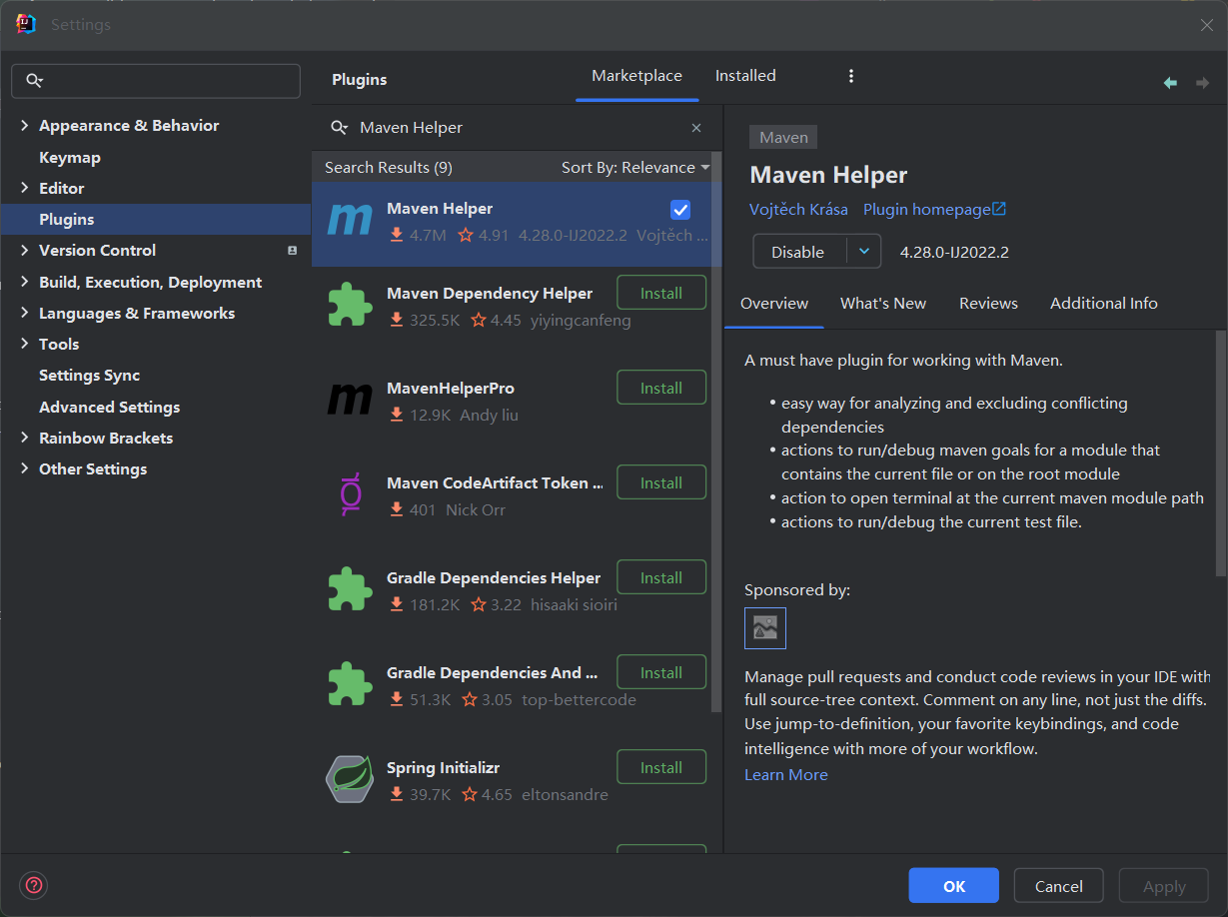The image size is (1228, 917).
Task: Click the Cancel button
Action: [1059, 886]
